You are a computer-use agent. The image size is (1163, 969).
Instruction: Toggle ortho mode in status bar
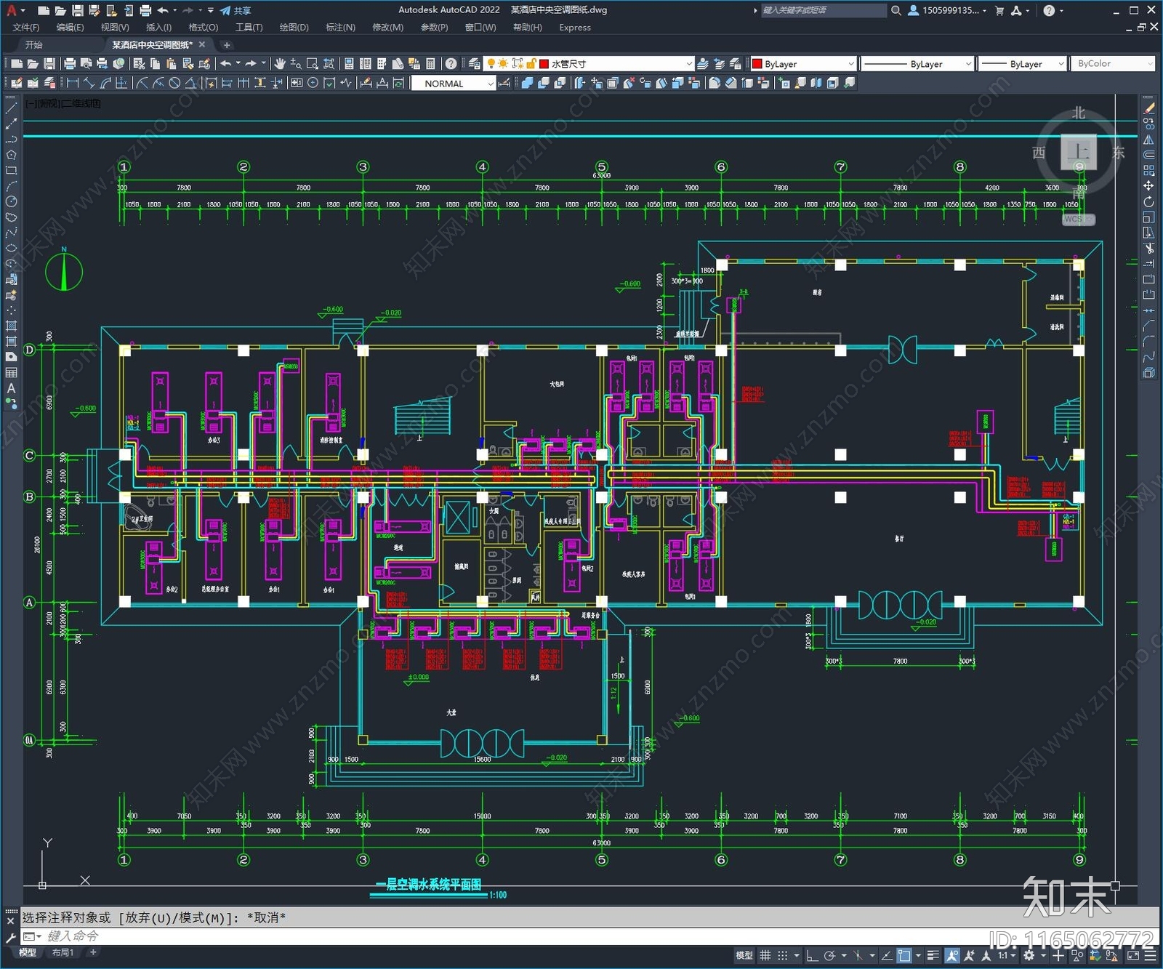tap(812, 955)
